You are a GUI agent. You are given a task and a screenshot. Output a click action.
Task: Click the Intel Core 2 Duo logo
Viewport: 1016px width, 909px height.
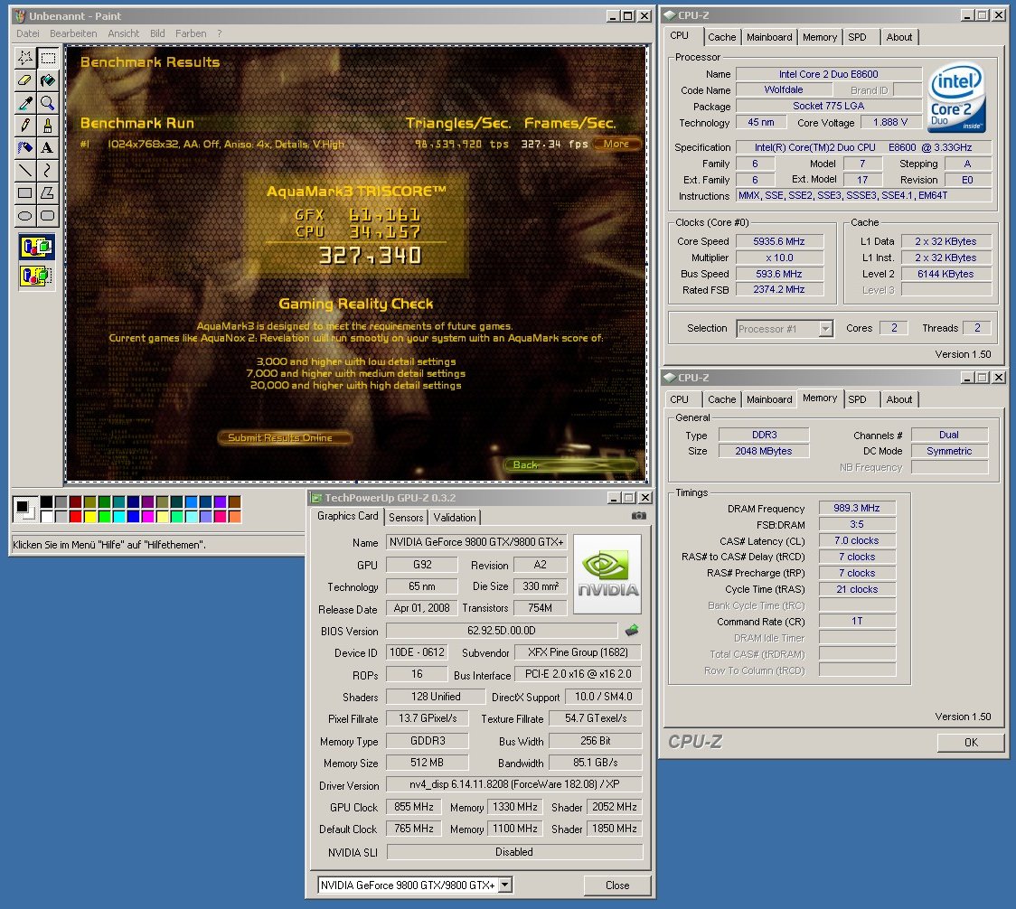[957, 98]
